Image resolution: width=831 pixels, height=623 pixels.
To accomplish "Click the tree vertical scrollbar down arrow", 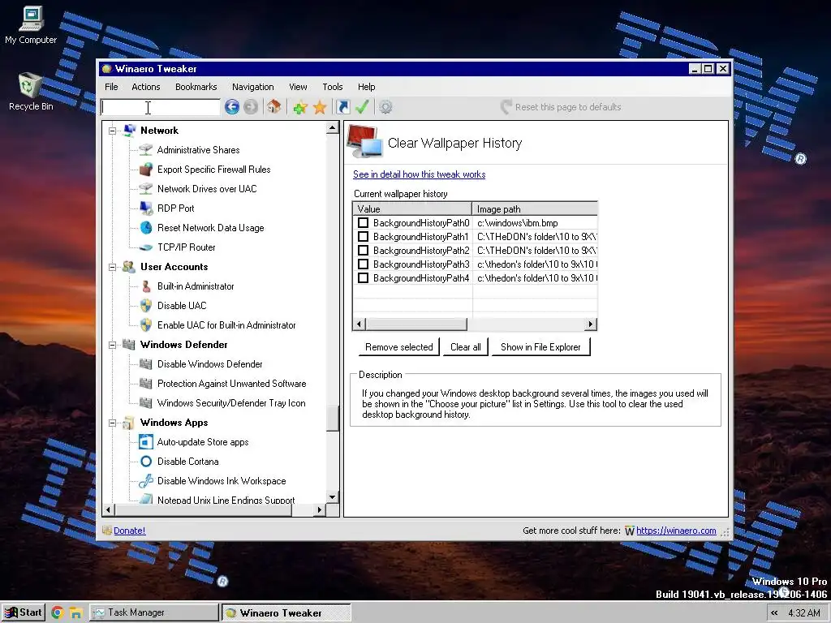I will point(332,497).
